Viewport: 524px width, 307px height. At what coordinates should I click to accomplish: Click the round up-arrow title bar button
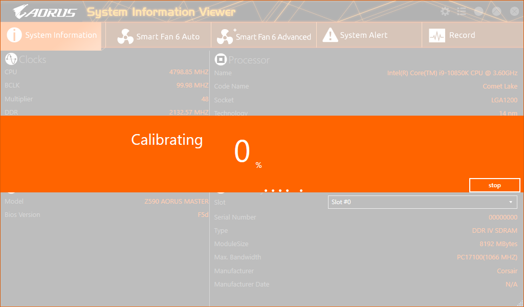point(496,12)
